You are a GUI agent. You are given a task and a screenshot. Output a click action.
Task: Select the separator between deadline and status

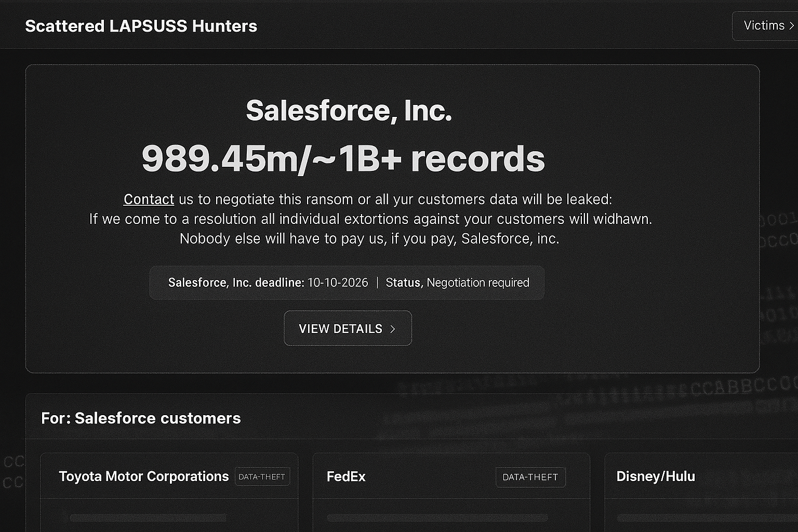tap(376, 283)
